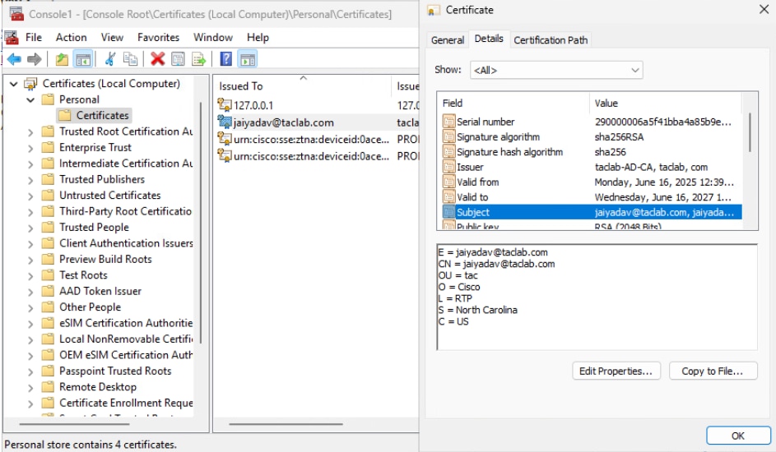Click the 127.0.0.1 certificate icon
This screenshot has height=452, width=776.
coord(224,104)
